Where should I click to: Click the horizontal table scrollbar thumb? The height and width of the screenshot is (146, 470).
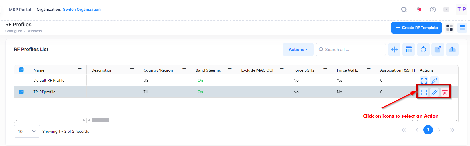click(100, 120)
